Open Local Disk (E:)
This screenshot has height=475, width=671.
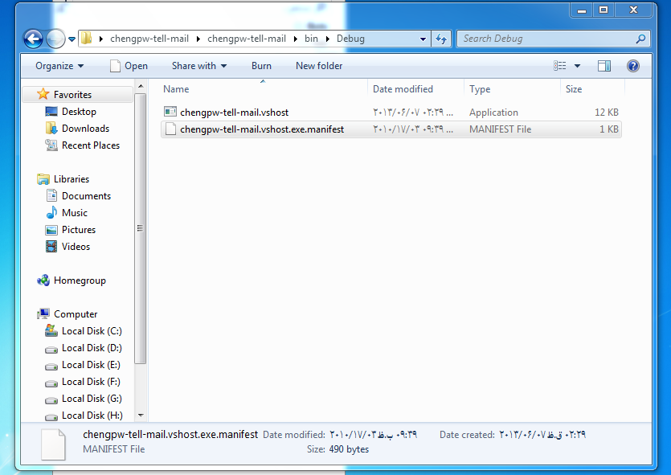91,365
